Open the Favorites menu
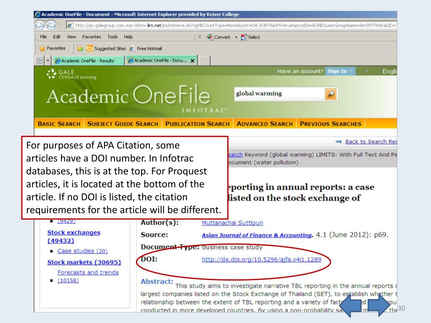Screen dimensions: 431x323 tap(91, 37)
